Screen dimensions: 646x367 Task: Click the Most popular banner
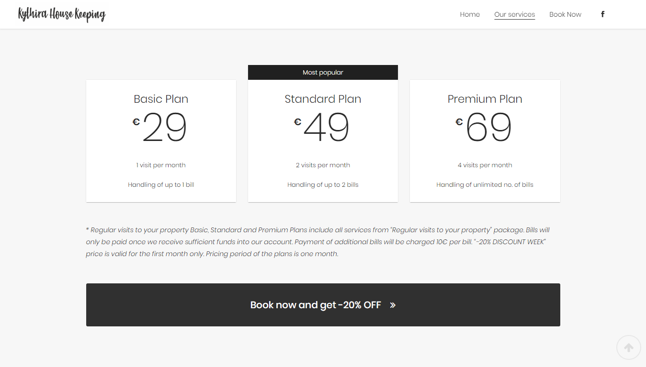[x=323, y=72]
